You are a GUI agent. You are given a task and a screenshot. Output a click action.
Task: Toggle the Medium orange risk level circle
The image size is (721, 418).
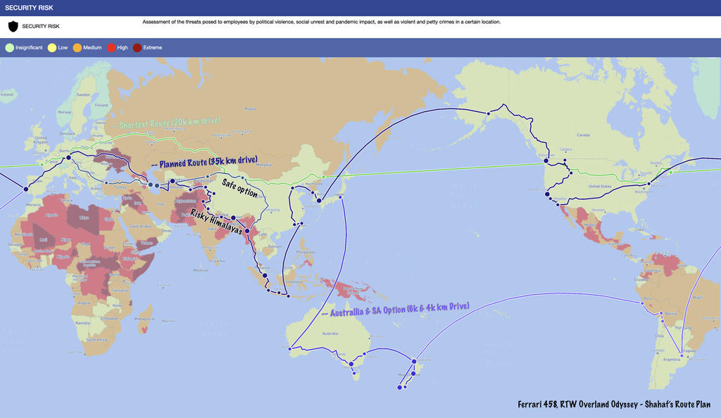[77, 48]
